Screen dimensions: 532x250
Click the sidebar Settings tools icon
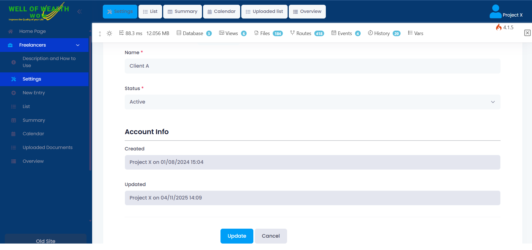coord(13,79)
